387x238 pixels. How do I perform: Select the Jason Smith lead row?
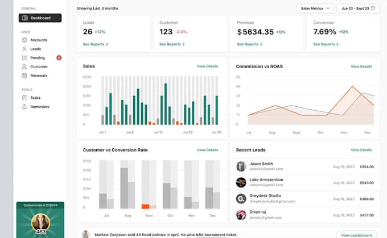tap(305, 166)
